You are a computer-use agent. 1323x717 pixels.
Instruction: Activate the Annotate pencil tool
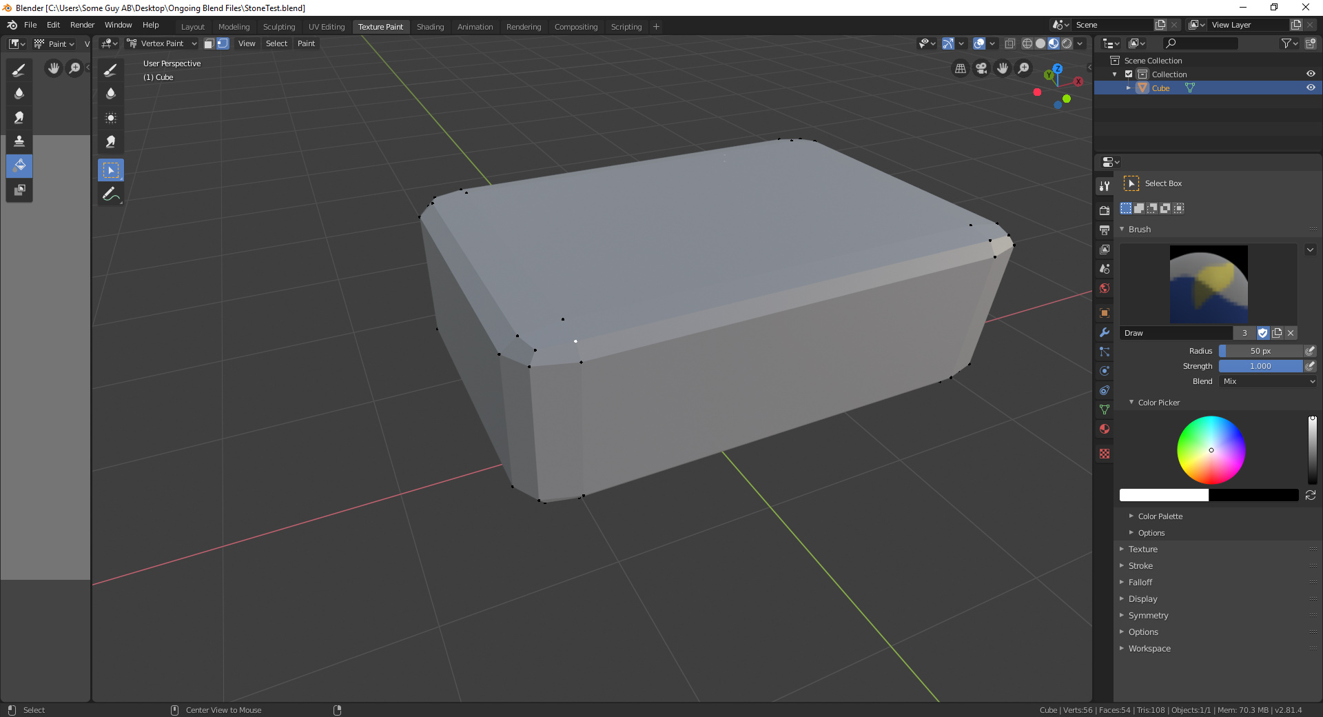click(x=110, y=195)
